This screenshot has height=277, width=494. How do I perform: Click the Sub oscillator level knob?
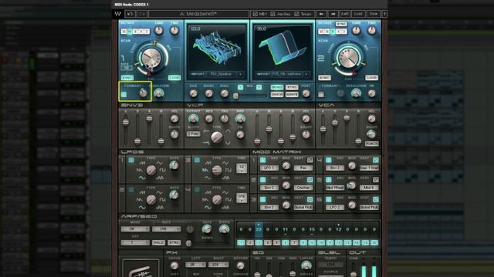pyautogui.click(x=194, y=93)
